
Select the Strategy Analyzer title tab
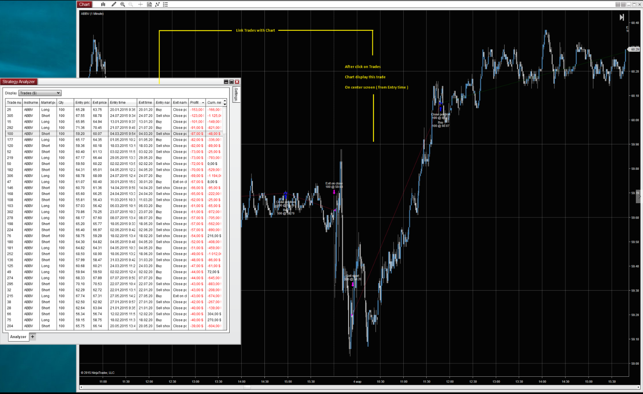19,82
